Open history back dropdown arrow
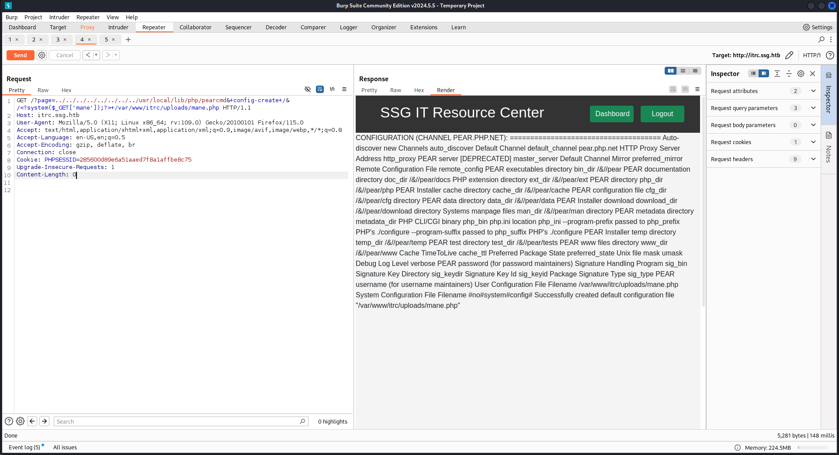Image resolution: width=839 pixels, height=455 pixels. [96, 55]
